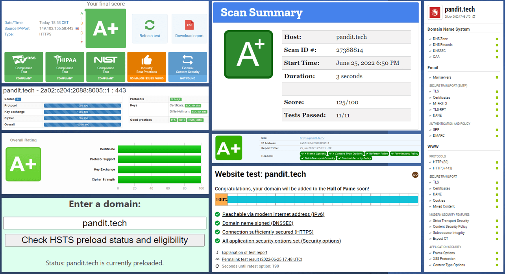Open the Explanation of test report link

click(244, 252)
